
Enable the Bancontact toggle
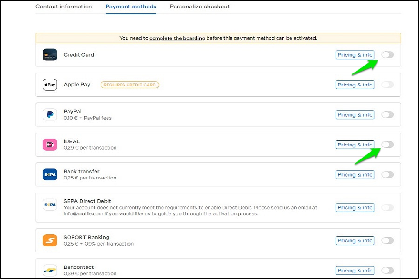coord(387,271)
